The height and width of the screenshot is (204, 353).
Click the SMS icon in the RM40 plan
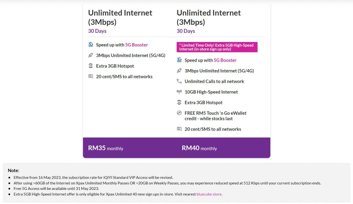point(179,129)
